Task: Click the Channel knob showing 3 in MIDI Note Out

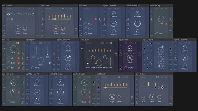Action: coord(114,13)
